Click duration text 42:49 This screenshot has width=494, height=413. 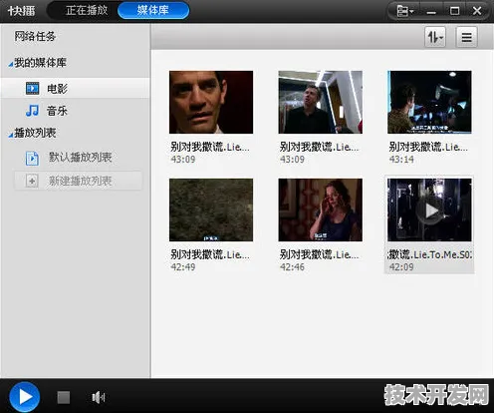coord(183,267)
